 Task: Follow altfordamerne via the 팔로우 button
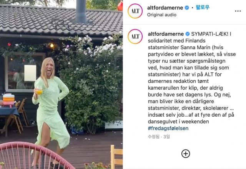(203, 7)
